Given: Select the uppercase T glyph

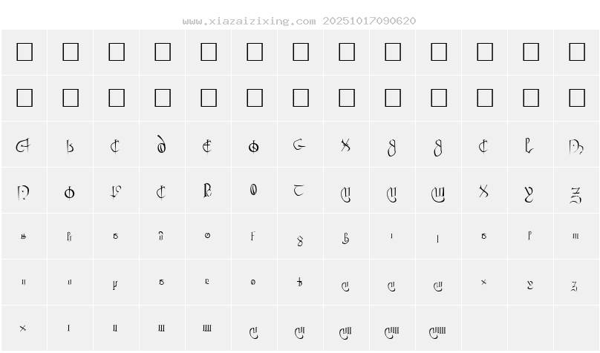Looking at the screenshot, I should click(x=300, y=191).
